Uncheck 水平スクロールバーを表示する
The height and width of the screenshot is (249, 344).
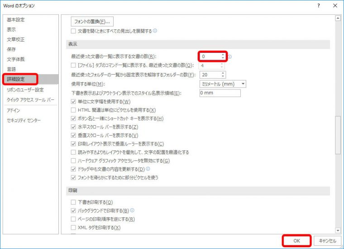coord(73,127)
